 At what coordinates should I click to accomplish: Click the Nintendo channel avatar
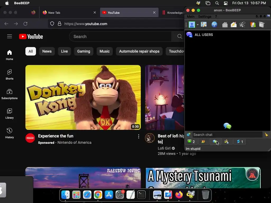(x=30, y=138)
